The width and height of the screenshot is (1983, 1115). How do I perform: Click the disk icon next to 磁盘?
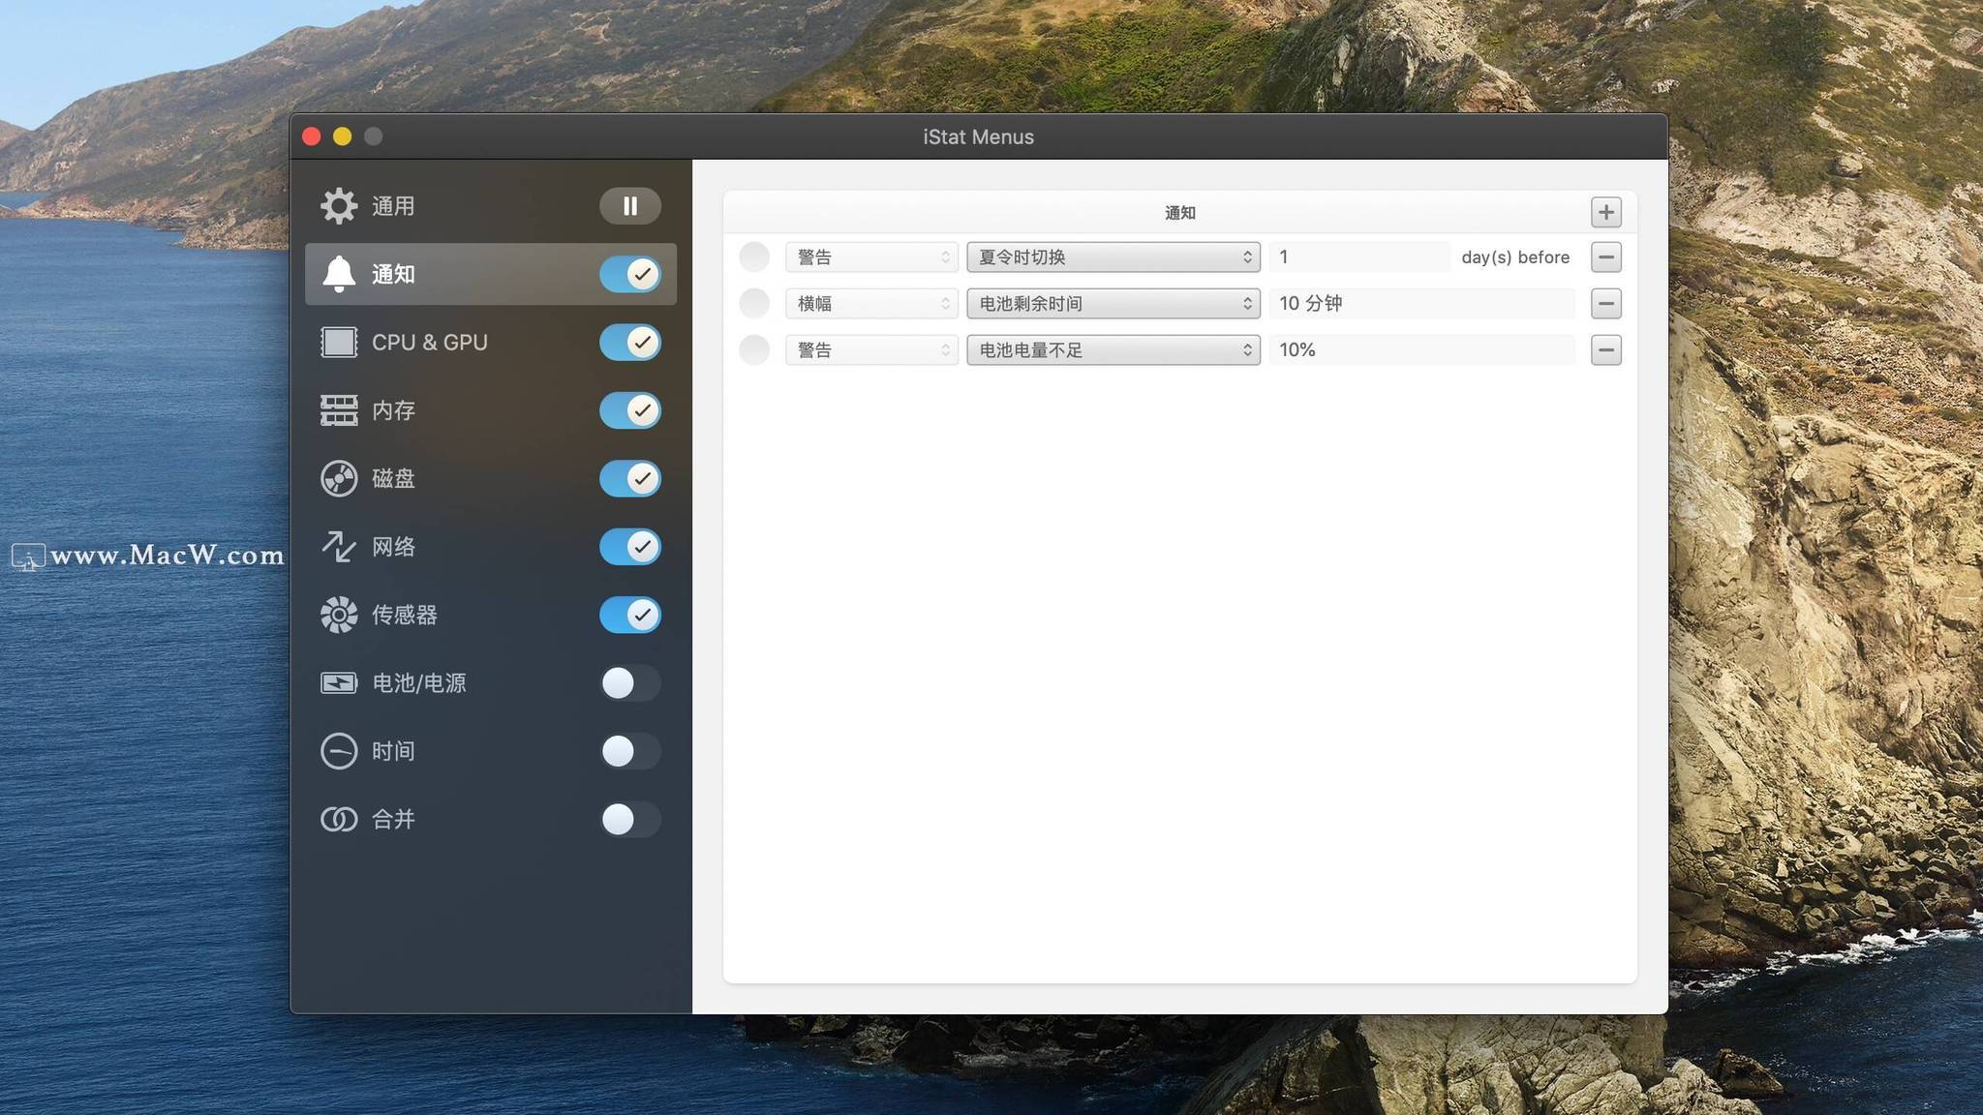[339, 478]
